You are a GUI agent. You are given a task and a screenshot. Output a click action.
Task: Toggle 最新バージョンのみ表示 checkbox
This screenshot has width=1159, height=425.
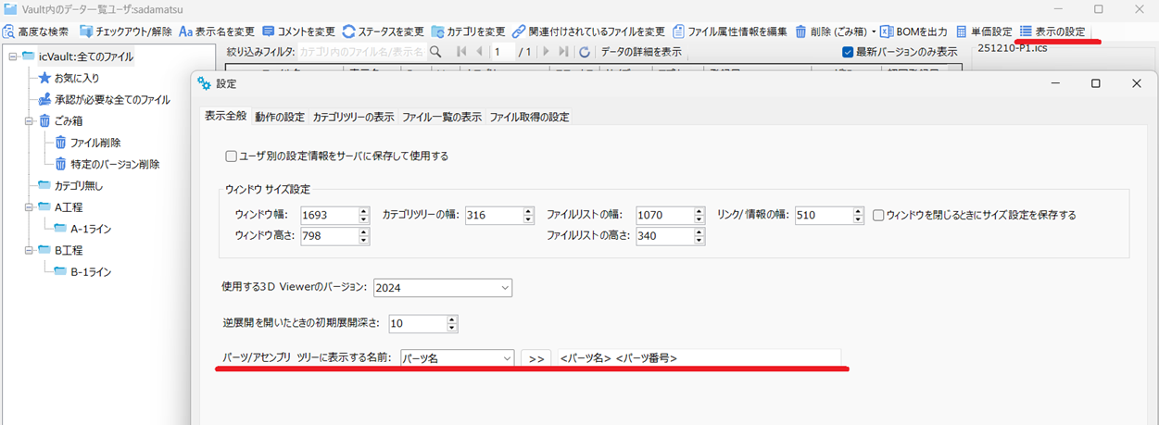tap(848, 52)
